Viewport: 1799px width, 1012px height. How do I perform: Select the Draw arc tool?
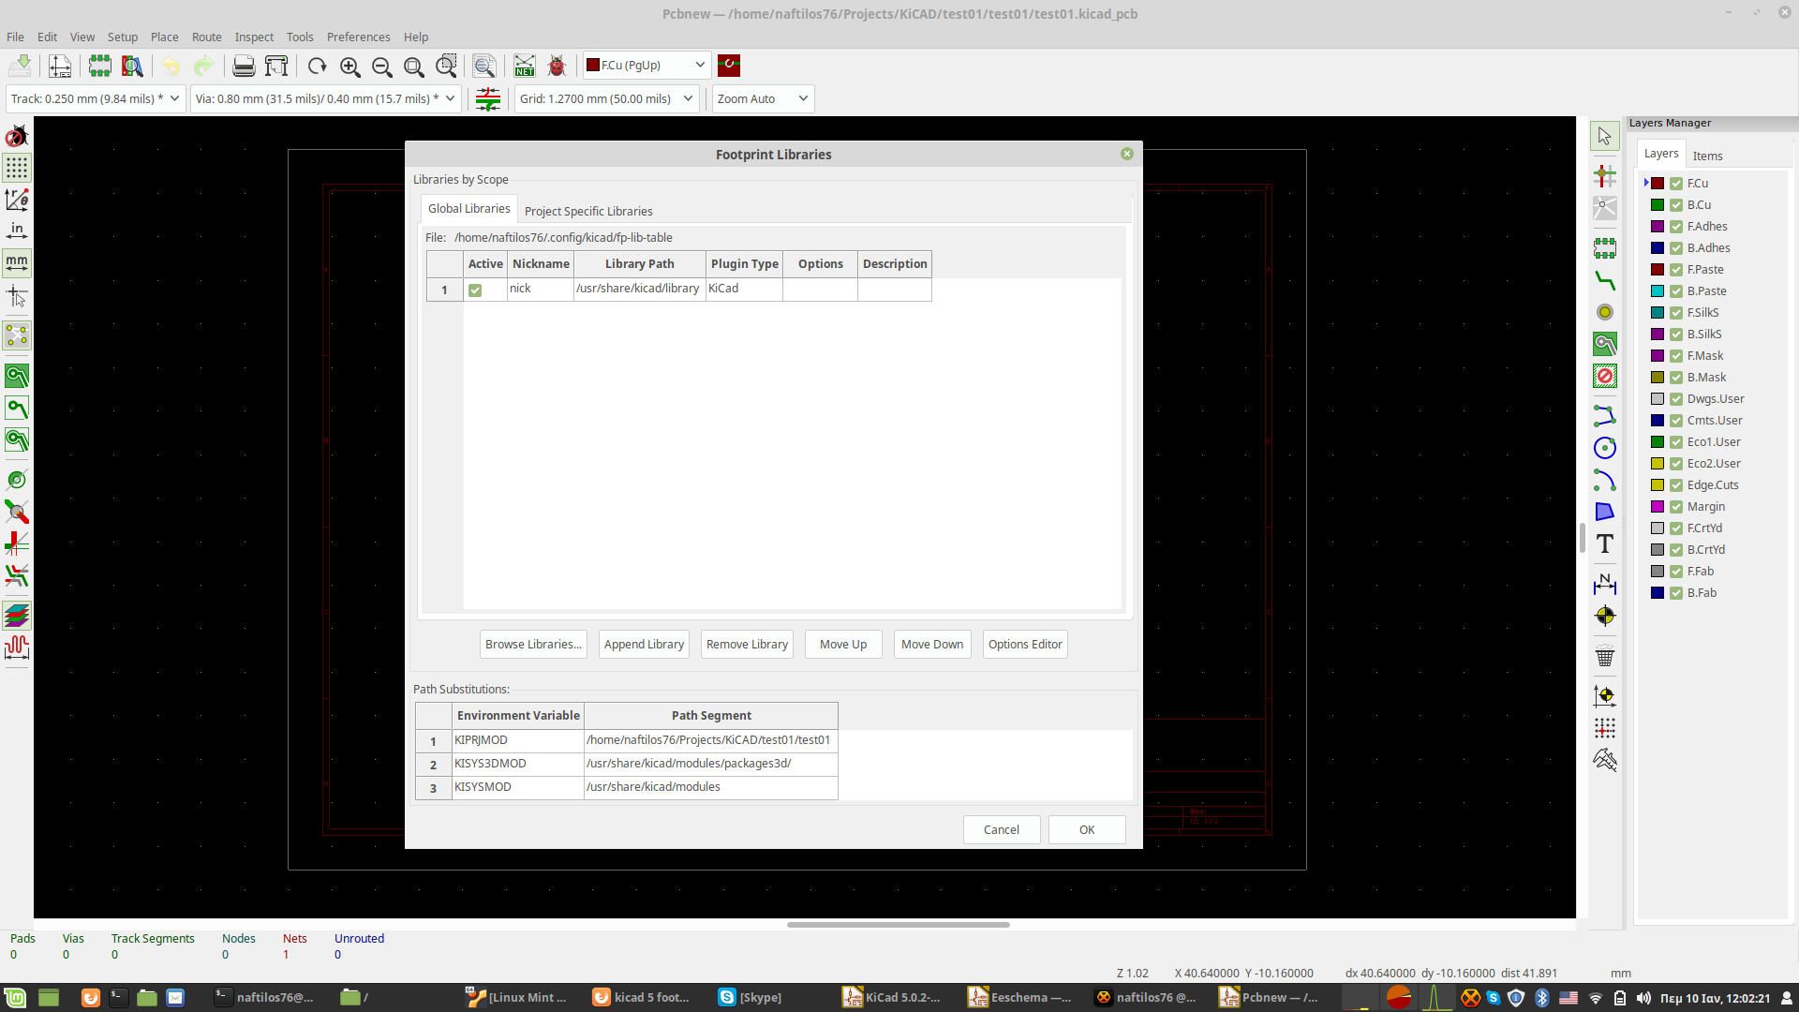1604,481
